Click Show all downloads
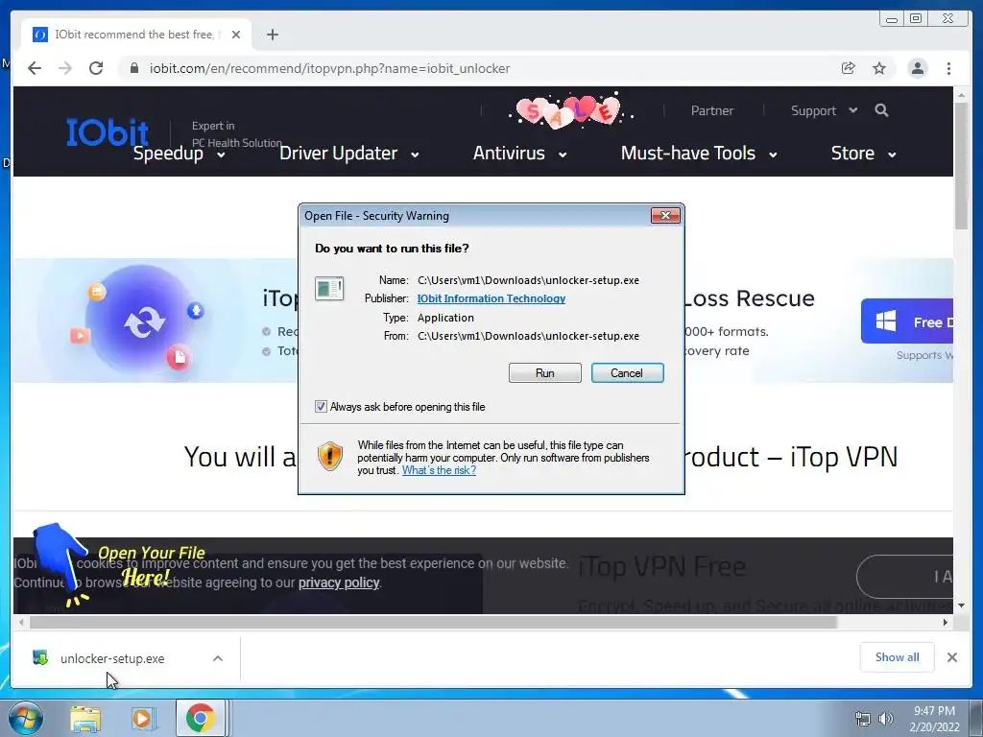Screen dimensions: 983x737 pos(898,657)
